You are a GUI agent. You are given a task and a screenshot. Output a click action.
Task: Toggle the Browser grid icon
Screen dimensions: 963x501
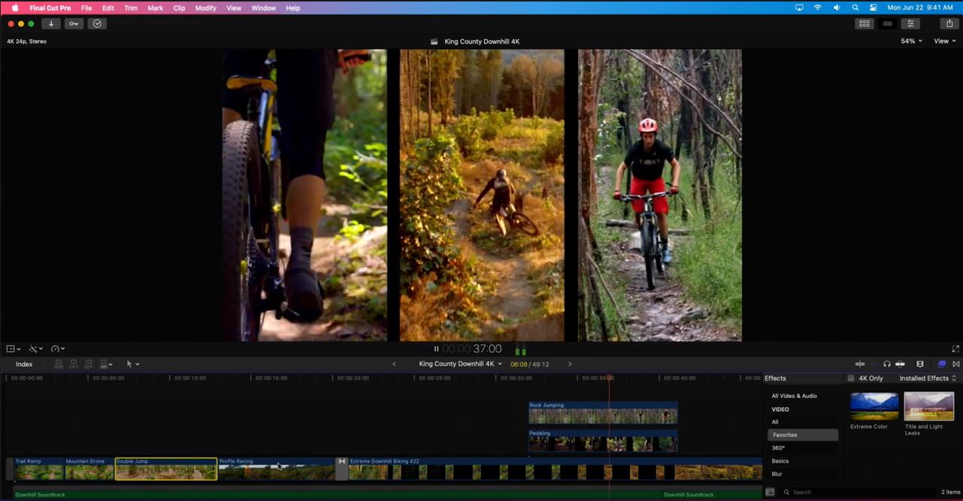click(865, 24)
